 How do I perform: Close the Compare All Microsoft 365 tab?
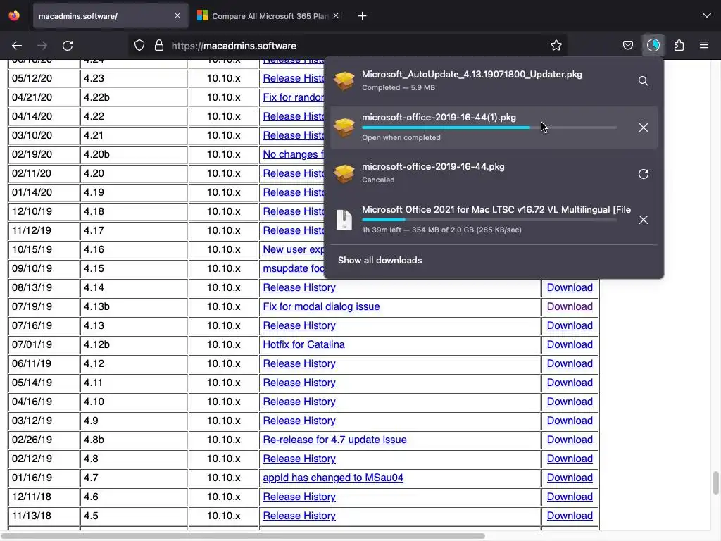click(336, 15)
